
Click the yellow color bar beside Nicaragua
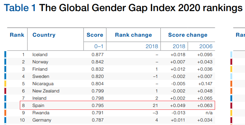click(x=5, y=84)
